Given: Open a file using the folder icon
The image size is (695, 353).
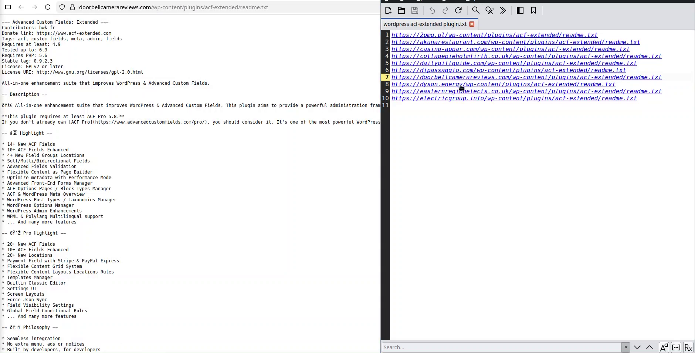Looking at the screenshot, I should pyautogui.click(x=401, y=10).
